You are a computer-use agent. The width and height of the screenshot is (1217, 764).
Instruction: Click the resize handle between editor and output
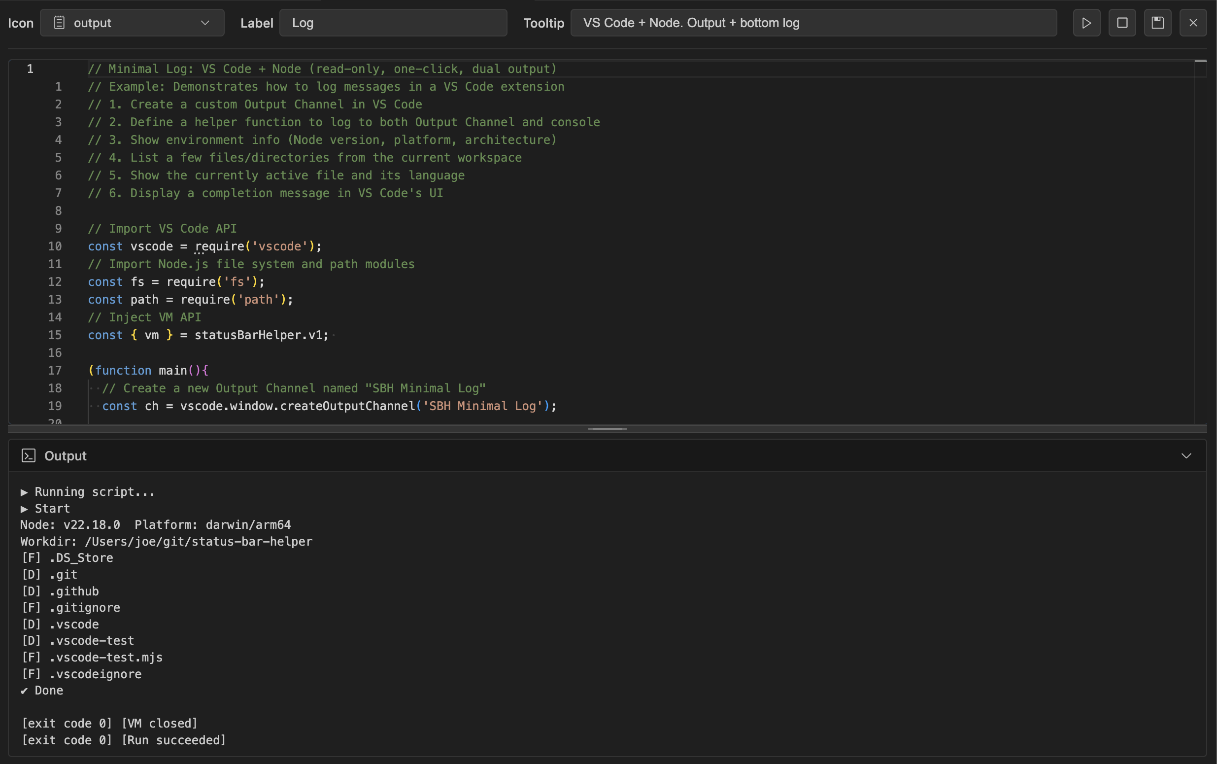[x=607, y=428]
